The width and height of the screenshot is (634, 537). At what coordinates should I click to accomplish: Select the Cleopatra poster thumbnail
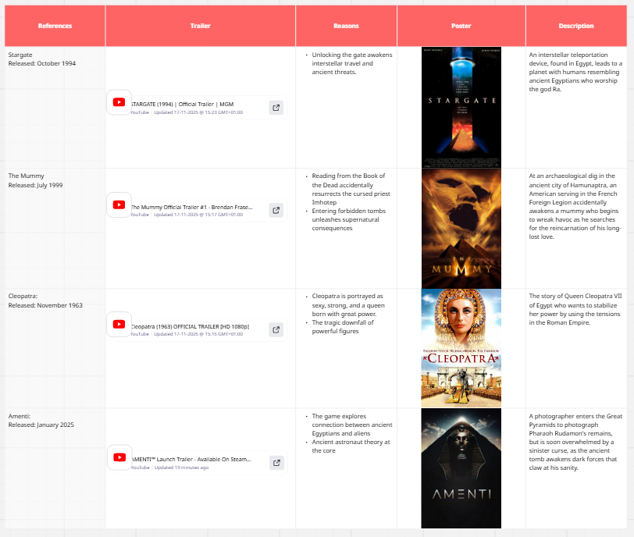coord(461,347)
